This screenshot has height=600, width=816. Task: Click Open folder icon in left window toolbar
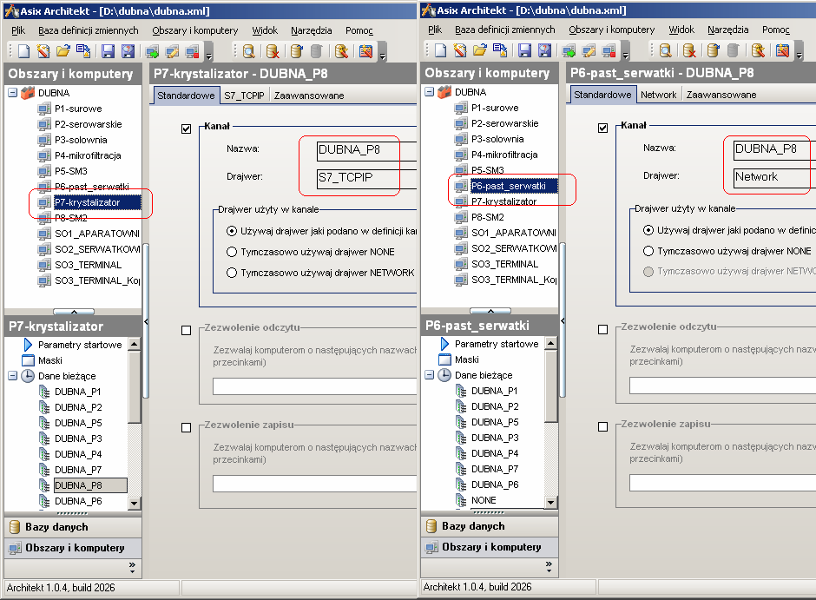click(63, 51)
